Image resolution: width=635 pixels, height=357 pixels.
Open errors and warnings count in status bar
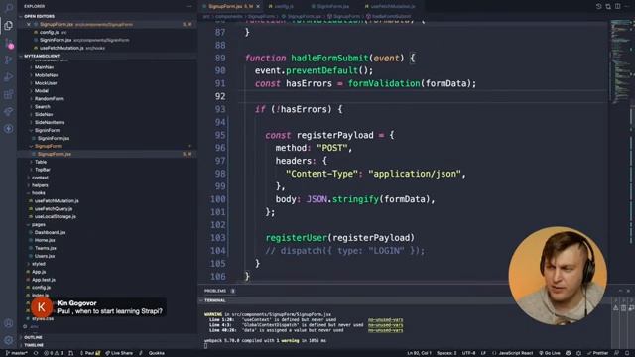coord(53,353)
